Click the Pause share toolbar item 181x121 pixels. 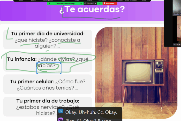[90, 1]
